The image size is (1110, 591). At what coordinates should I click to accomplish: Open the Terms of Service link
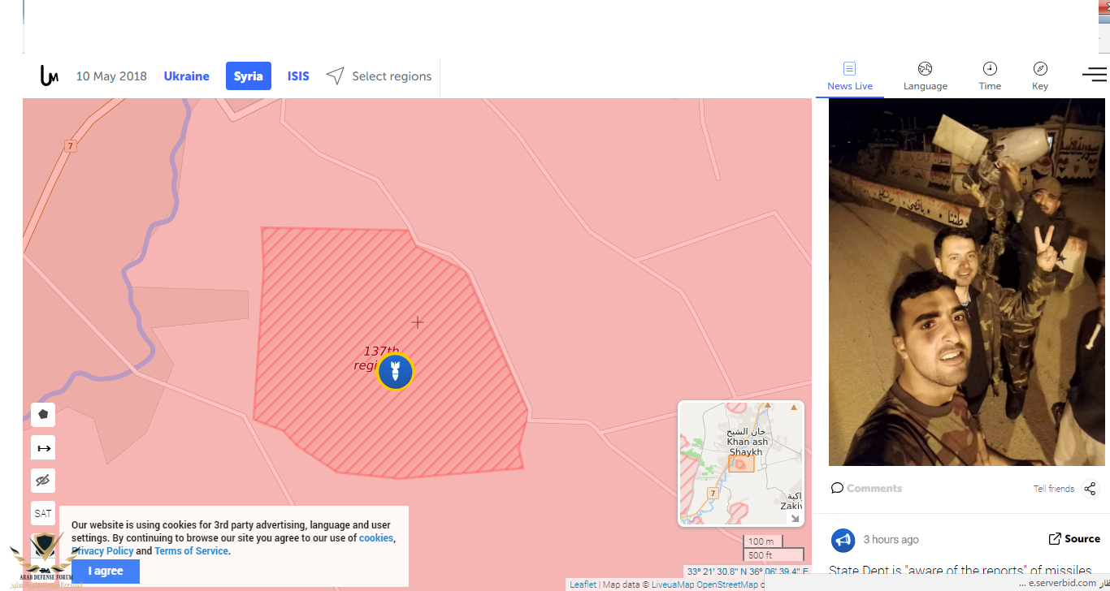click(x=191, y=551)
